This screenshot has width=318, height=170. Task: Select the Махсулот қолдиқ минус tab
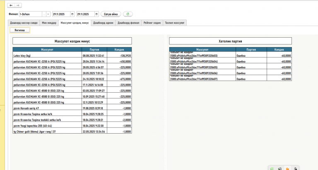click(x=75, y=23)
